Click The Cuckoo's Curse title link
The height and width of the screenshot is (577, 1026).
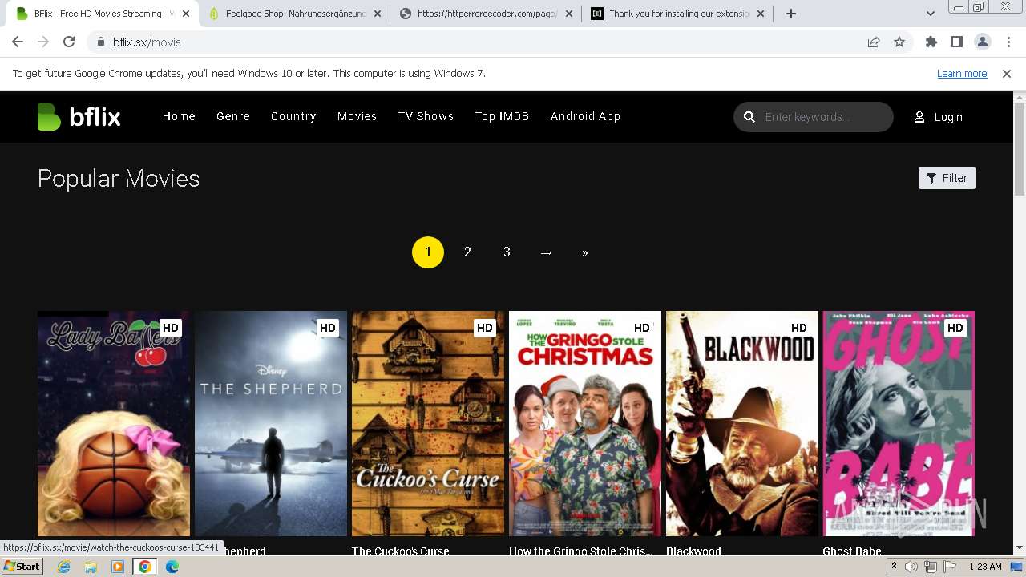tap(401, 551)
